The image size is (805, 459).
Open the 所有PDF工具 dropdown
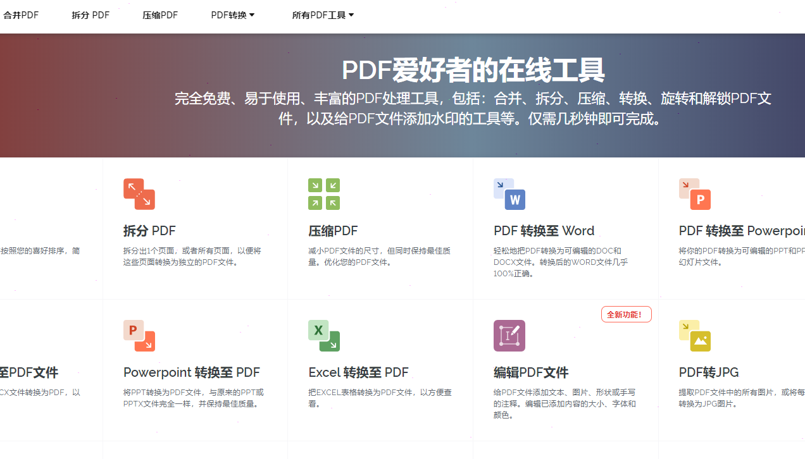[323, 15]
